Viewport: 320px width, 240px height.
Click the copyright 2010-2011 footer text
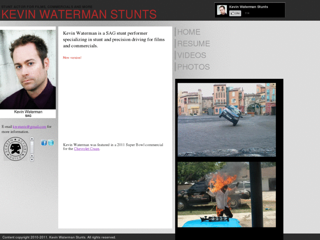click(59, 237)
